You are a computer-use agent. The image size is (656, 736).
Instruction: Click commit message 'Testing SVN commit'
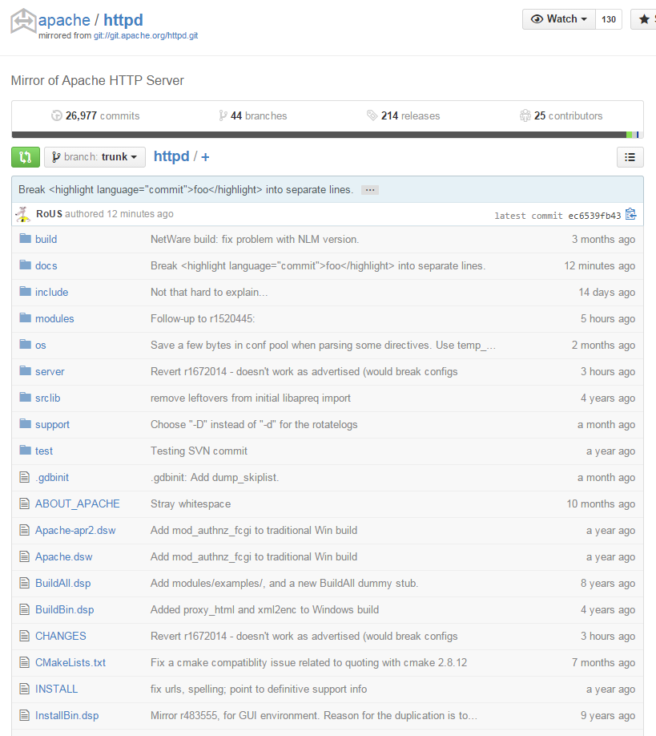[x=199, y=451]
